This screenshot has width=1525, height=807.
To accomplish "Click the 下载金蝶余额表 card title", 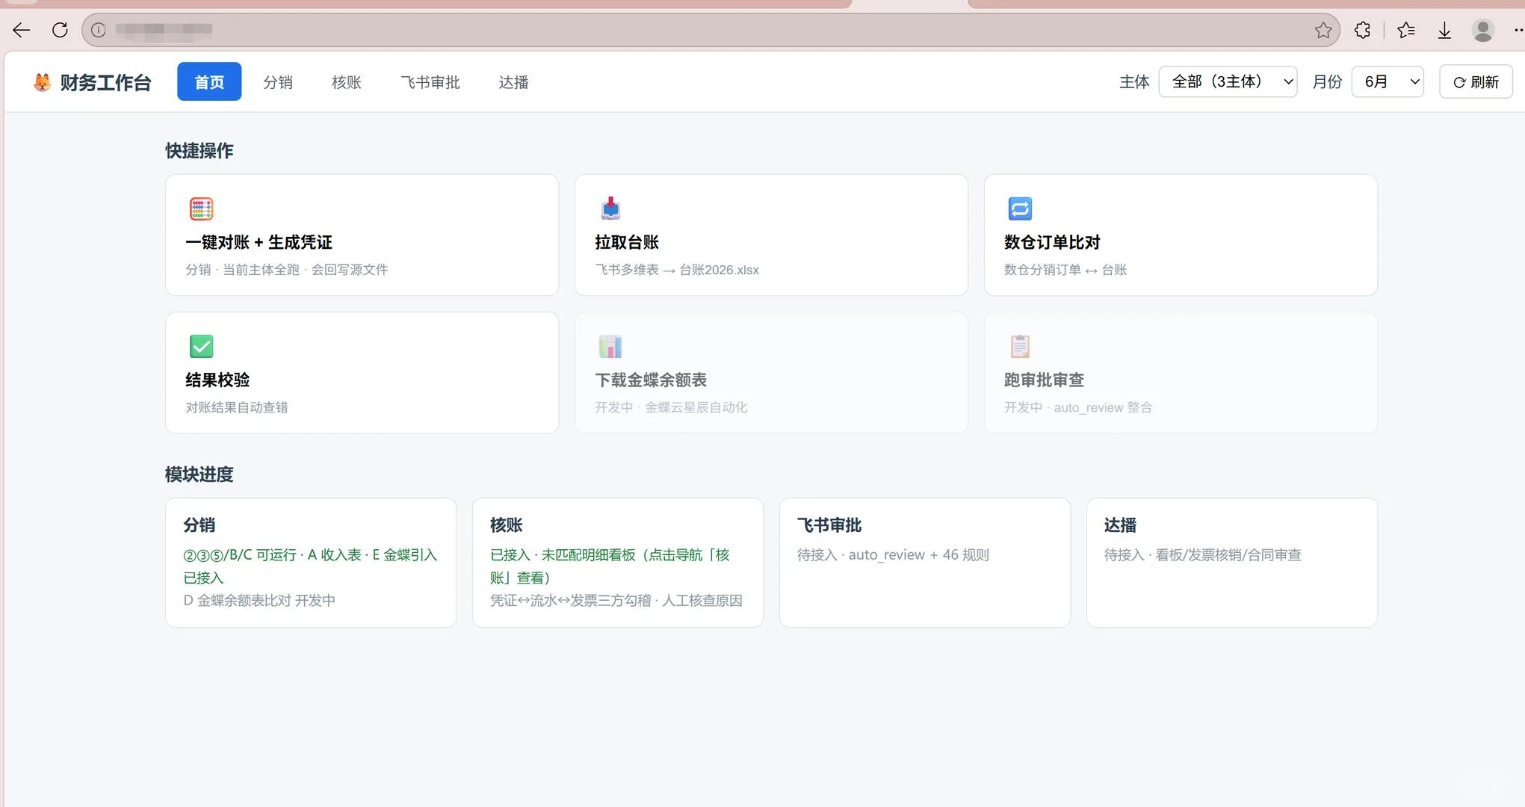I will (650, 380).
